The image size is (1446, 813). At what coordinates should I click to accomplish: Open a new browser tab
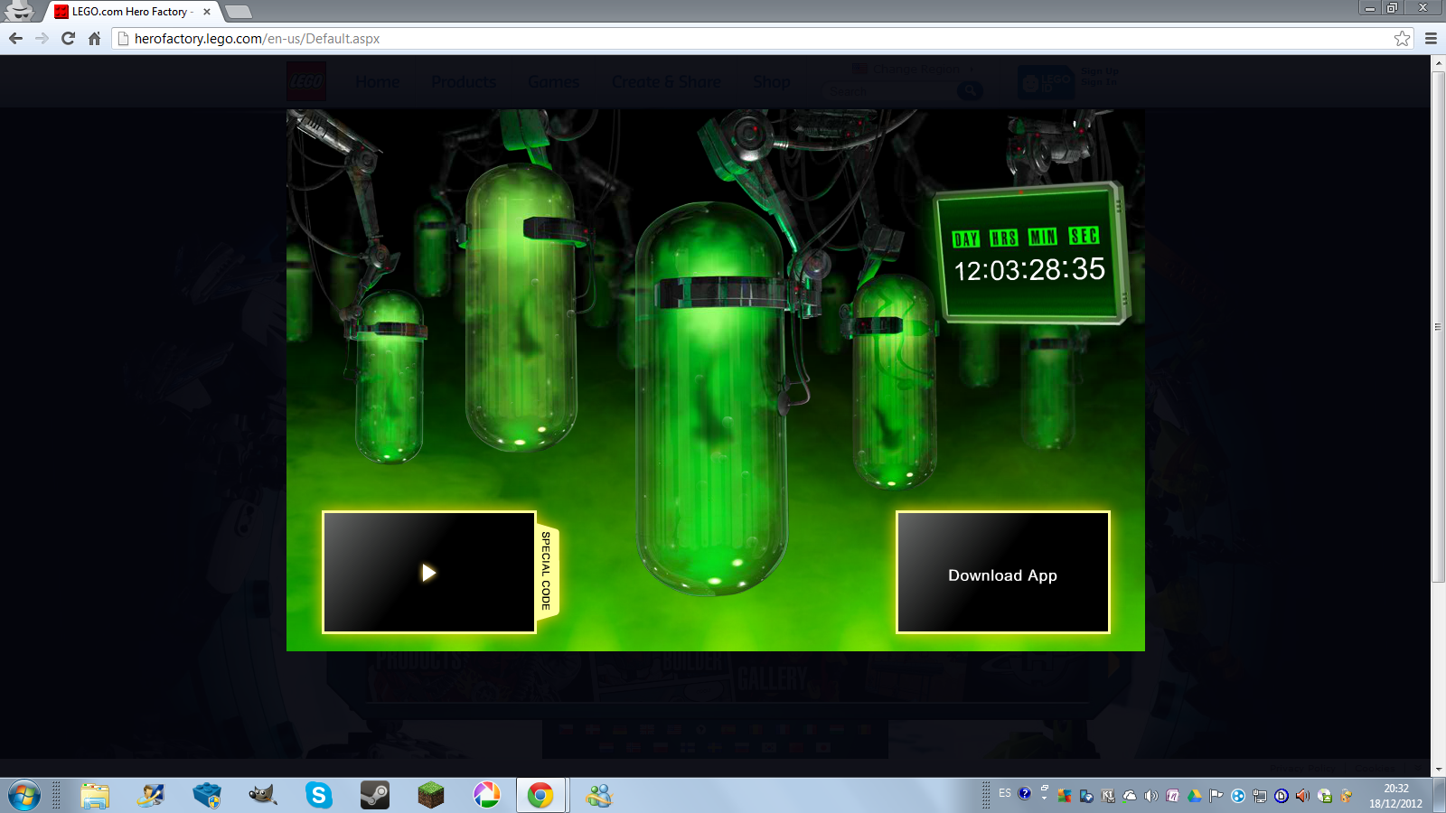tap(239, 12)
